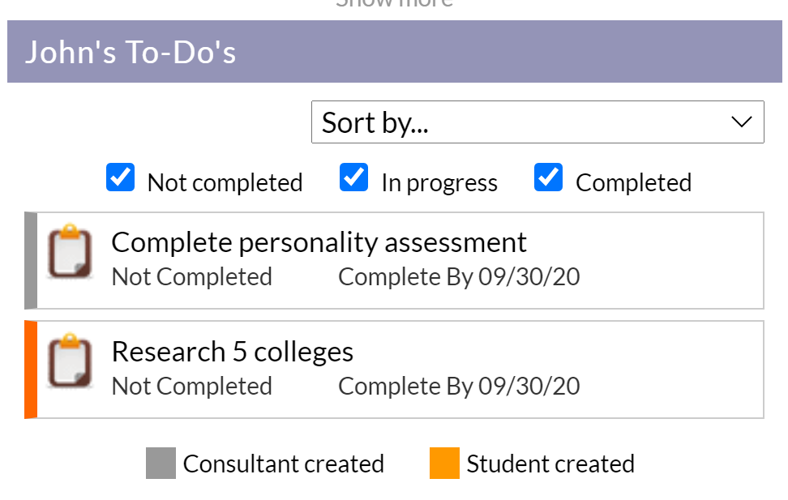Click Show more link above header
Image resolution: width=788 pixels, height=500 pixels.
[x=395, y=3]
